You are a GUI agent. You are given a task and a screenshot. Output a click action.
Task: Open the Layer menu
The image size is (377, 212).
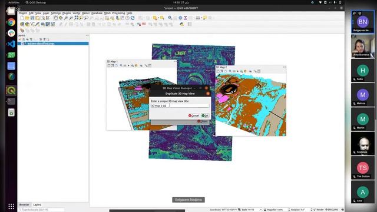pos(46,13)
